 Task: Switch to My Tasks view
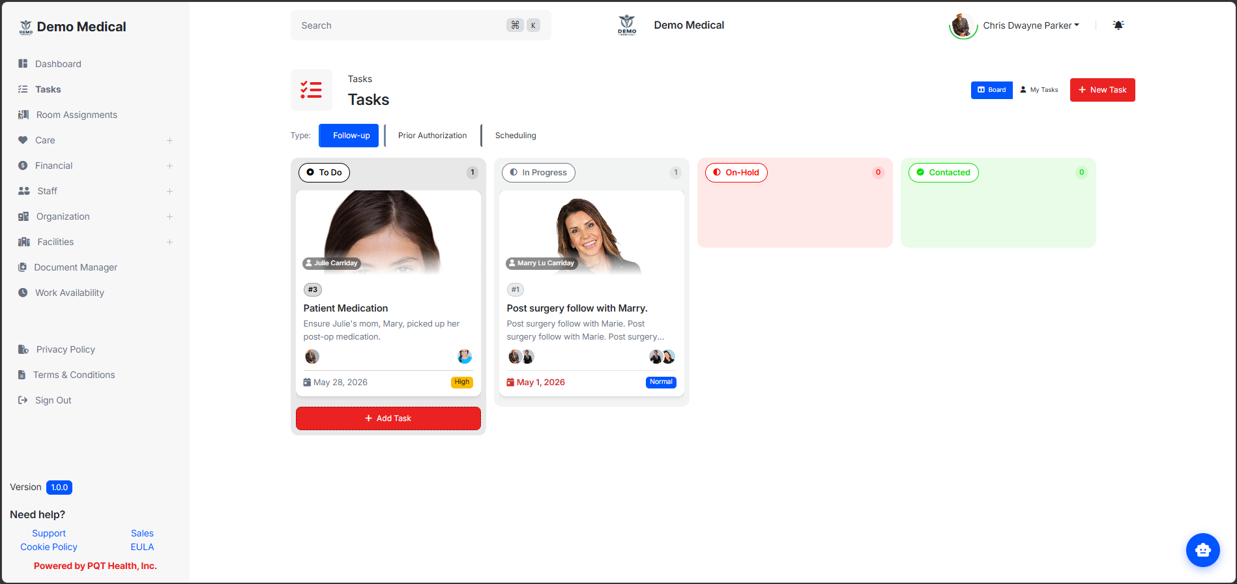pos(1039,90)
